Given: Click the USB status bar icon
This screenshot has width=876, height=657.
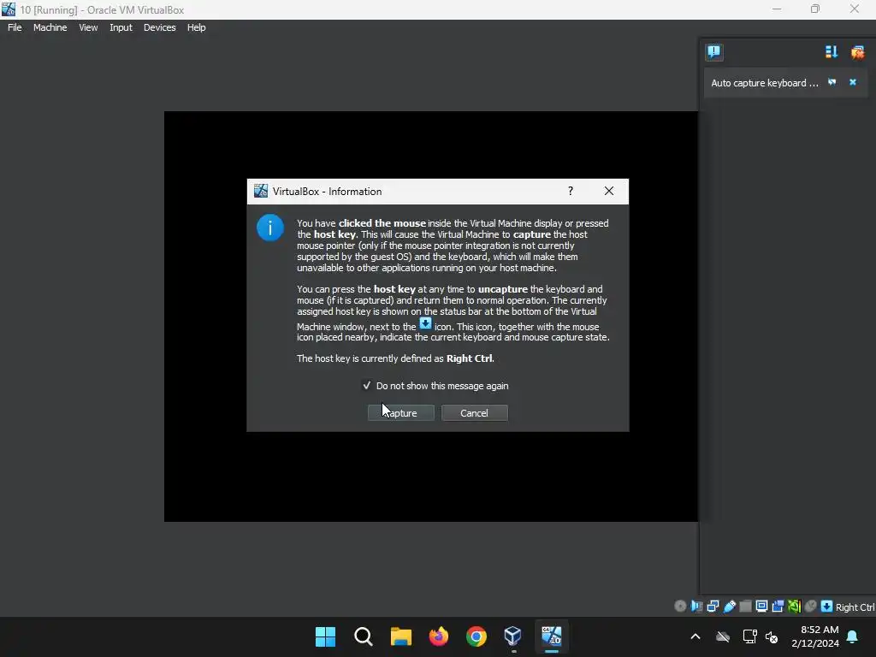Looking at the screenshot, I should click(x=729, y=607).
